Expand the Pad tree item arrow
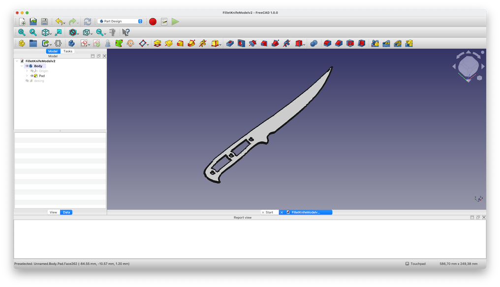 click(27, 76)
